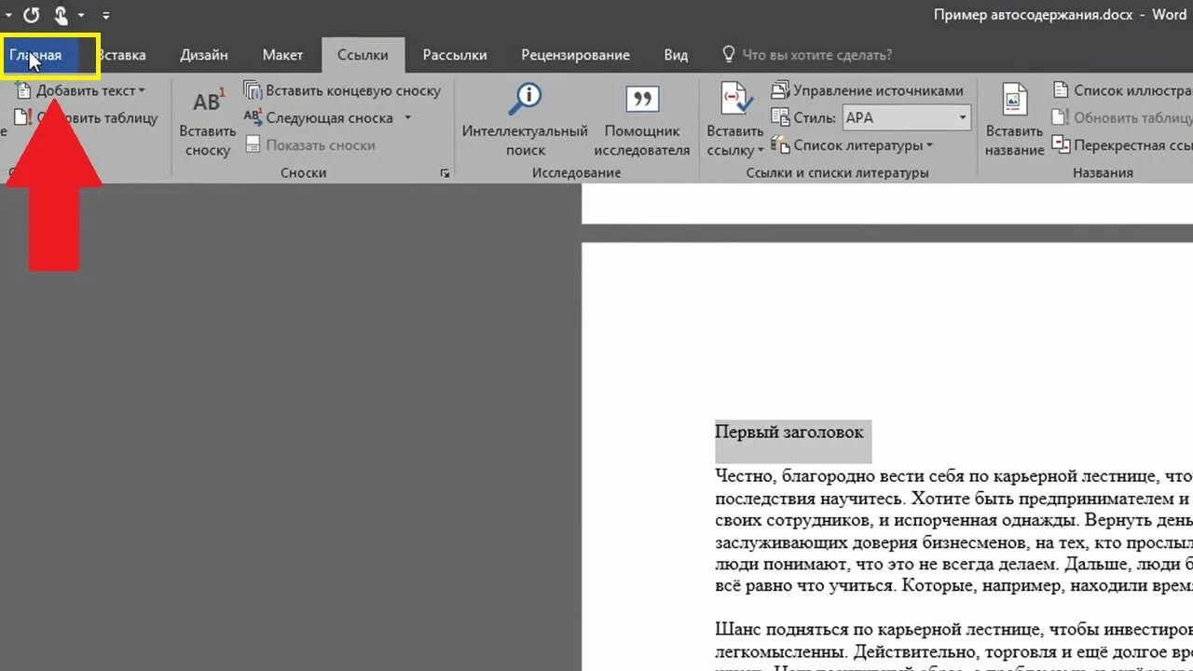Open the Вид tab

point(676,55)
